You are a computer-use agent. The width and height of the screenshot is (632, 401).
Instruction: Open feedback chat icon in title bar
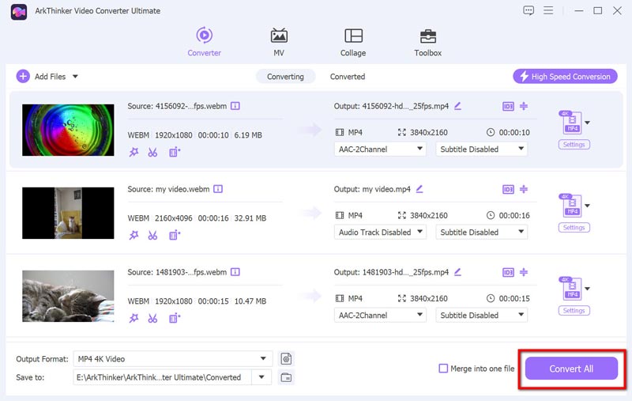(x=529, y=10)
